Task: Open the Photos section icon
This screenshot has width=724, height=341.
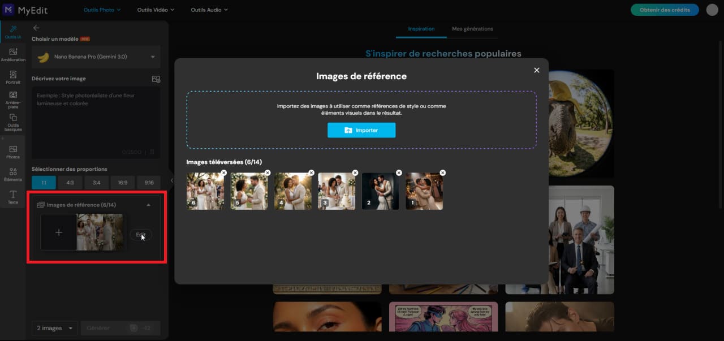Action: click(12, 150)
